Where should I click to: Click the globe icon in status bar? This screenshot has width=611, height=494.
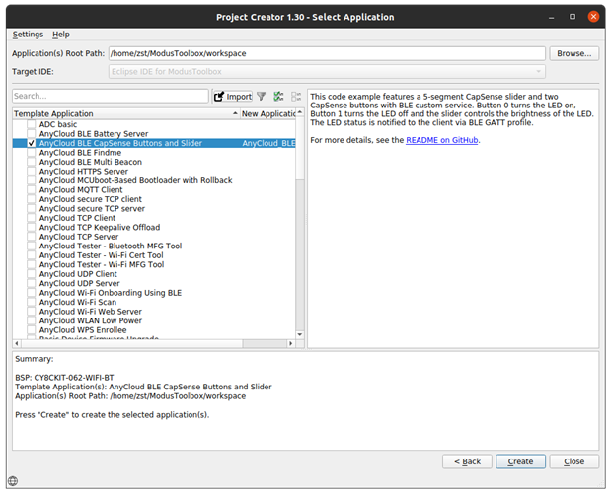tap(13, 481)
